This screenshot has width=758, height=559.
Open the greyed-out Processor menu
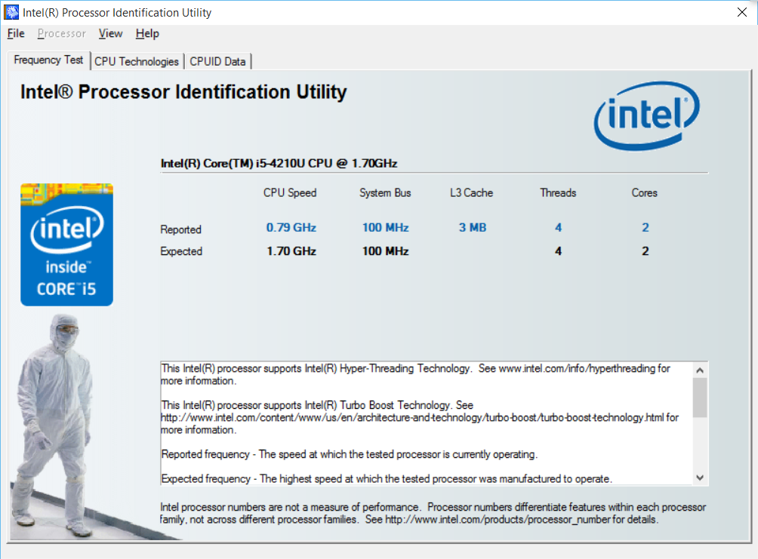61,33
